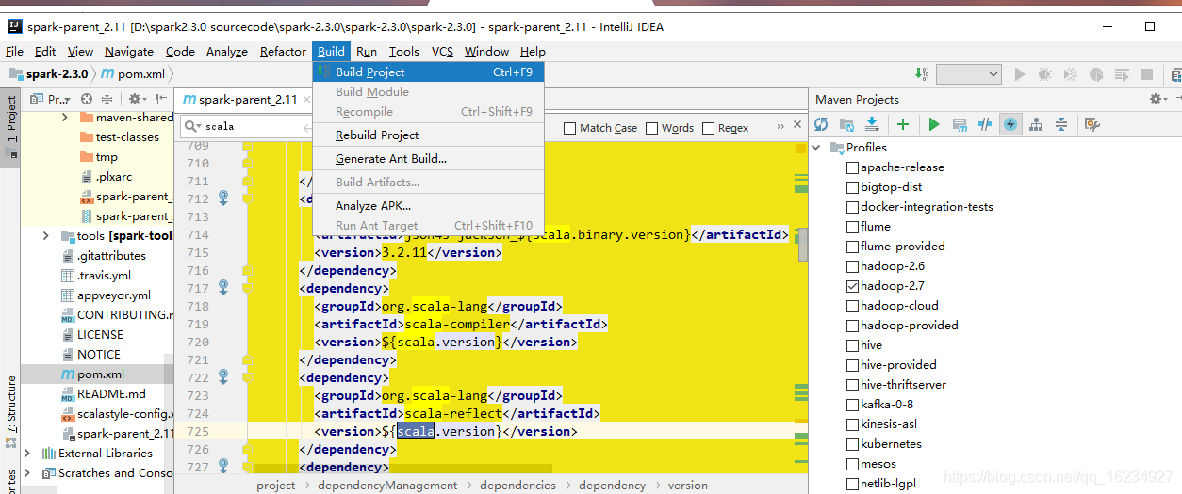This screenshot has width=1182, height=494.
Task: Enable Words checkbox in find bar
Action: pos(651,128)
